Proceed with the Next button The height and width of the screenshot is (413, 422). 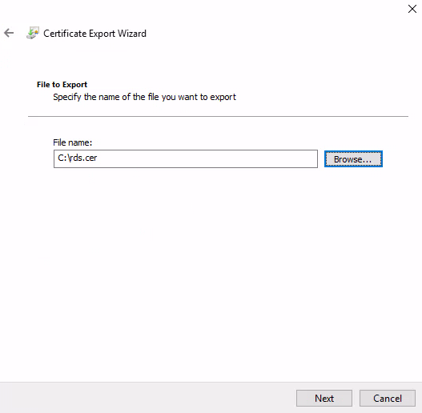(x=324, y=399)
